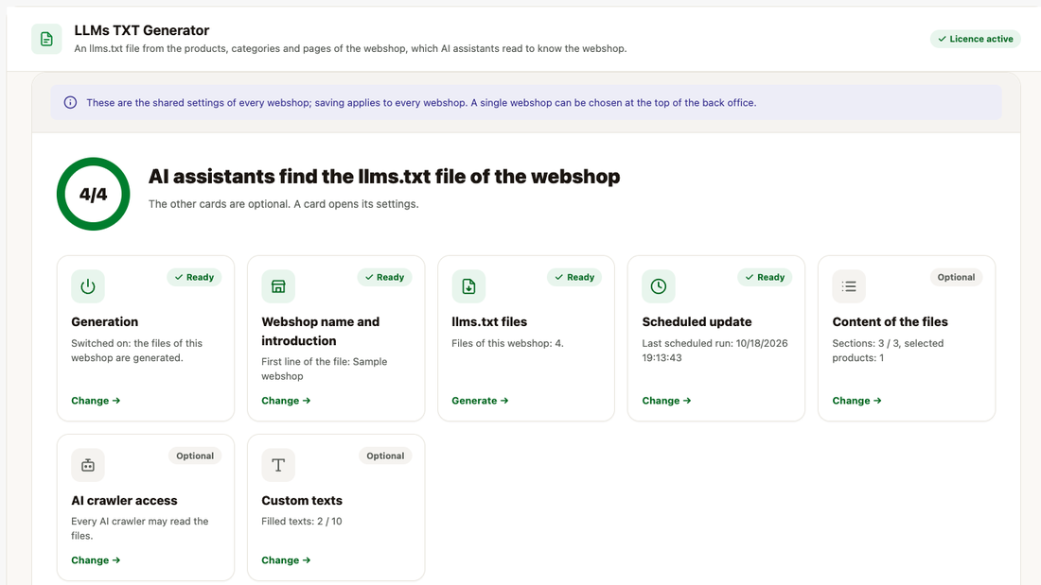Click heading AI assistants find the llms.txt file
This screenshot has height=585, width=1041.
384,177
